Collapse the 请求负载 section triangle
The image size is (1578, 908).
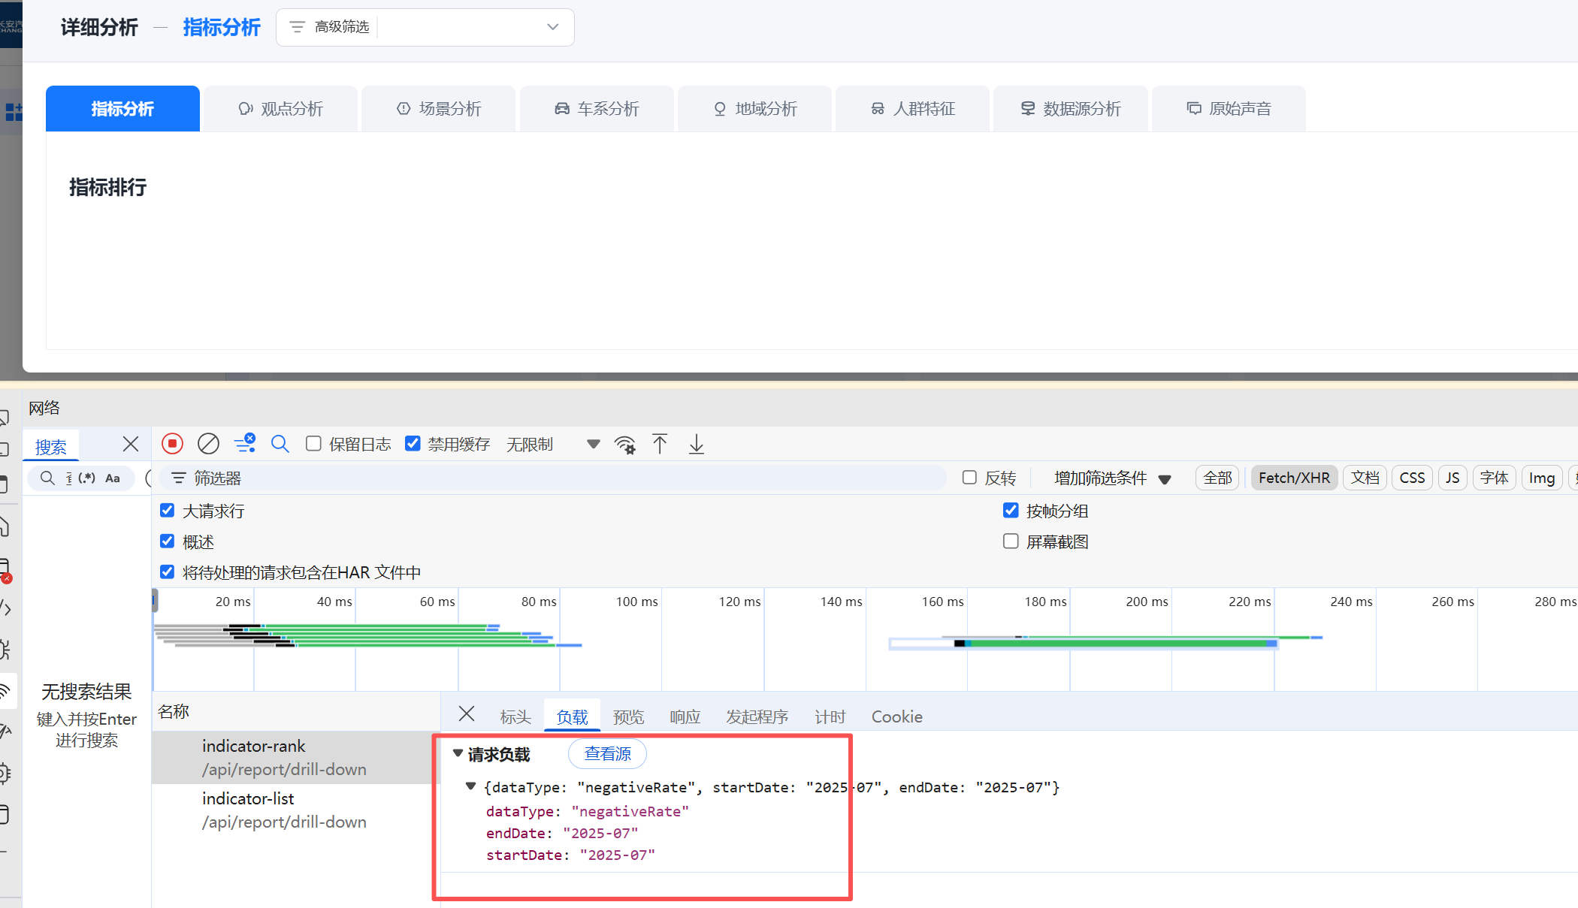coord(458,753)
